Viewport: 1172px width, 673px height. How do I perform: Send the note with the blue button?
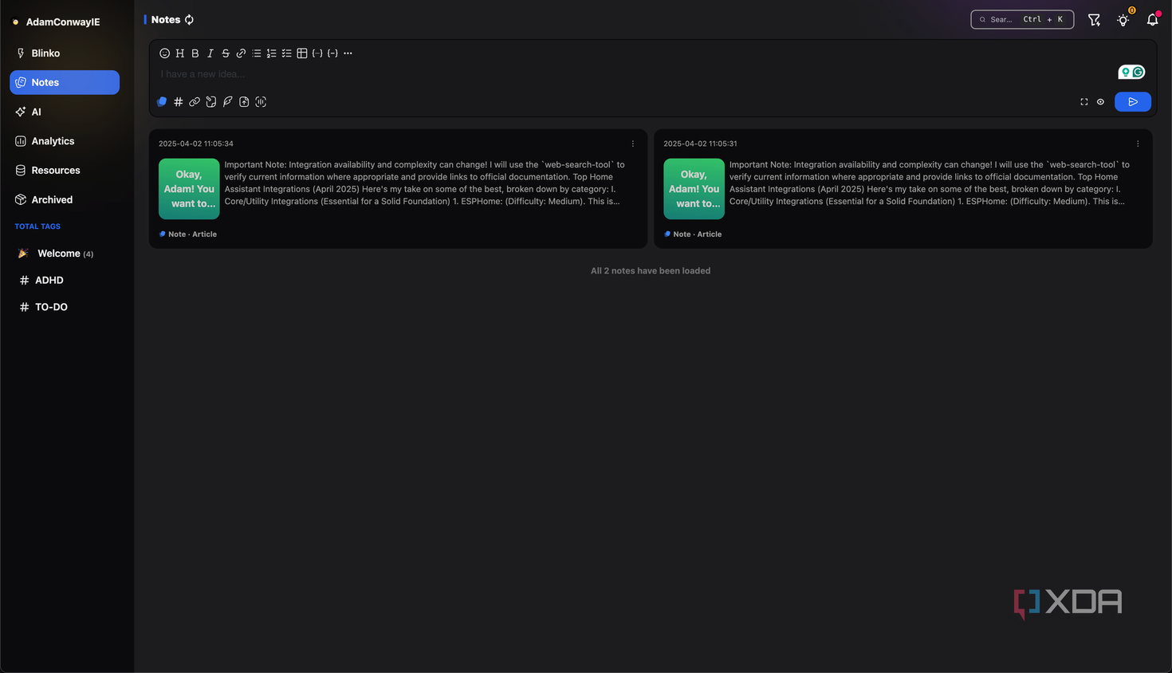1132,102
